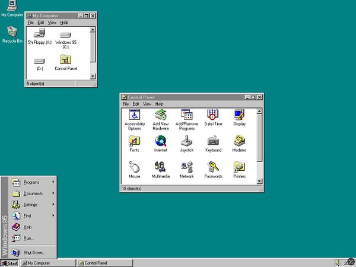Open the Internet settings icon
Image resolution: width=356 pixels, height=267 pixels.
161,144
